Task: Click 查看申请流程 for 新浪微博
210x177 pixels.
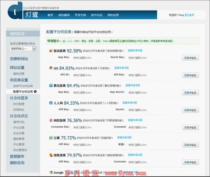Action: [x=135, y=51]
